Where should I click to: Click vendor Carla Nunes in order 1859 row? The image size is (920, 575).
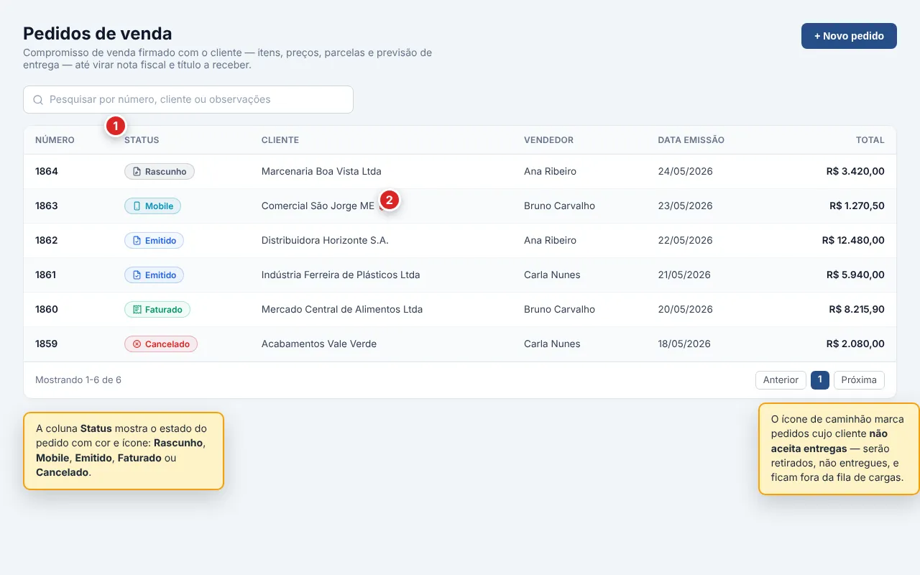tap(552, 344)
